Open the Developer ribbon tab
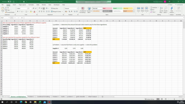 (57, 5)
